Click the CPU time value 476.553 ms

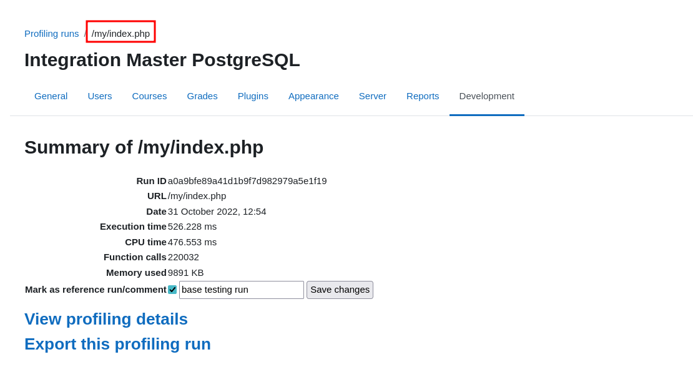(192, 242)
